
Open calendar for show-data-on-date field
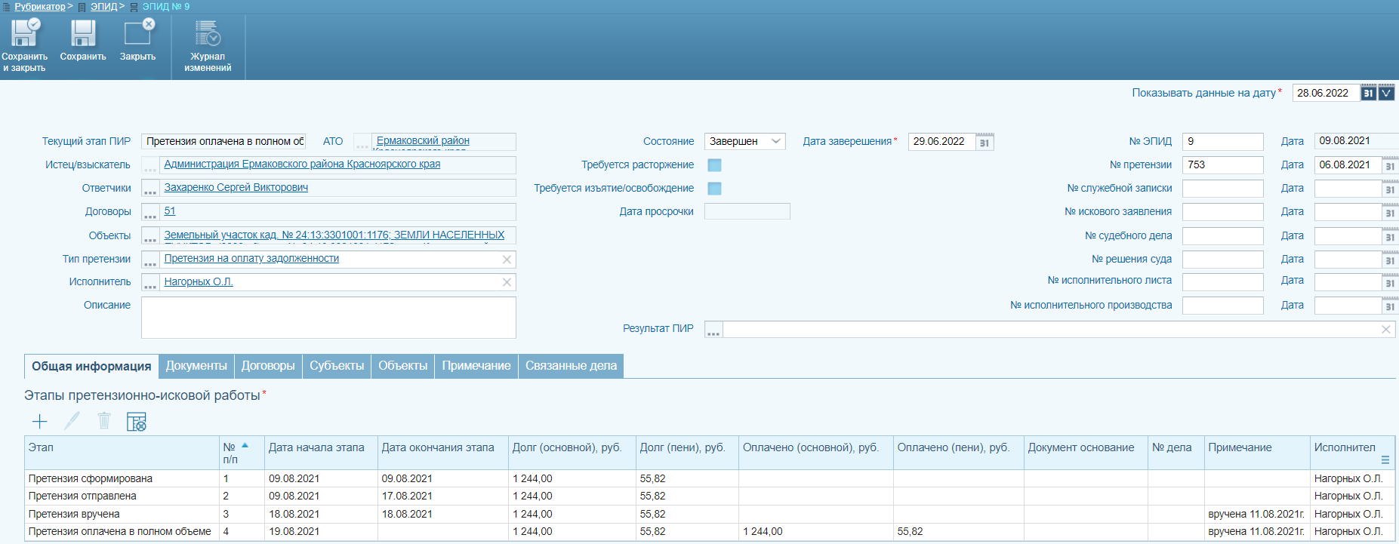click(x=1368, y=93)
